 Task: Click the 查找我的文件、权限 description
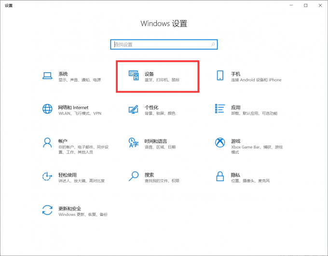[162, 181]
